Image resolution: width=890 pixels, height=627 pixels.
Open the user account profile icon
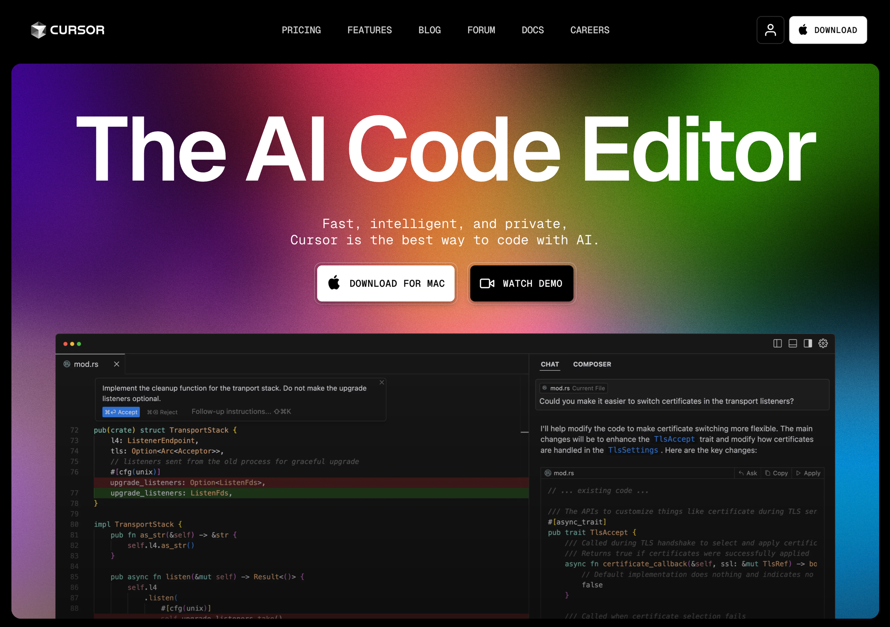770,30
